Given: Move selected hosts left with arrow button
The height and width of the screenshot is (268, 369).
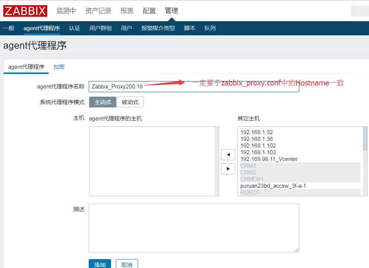Looking at the screenshot, I should point(228,155).
